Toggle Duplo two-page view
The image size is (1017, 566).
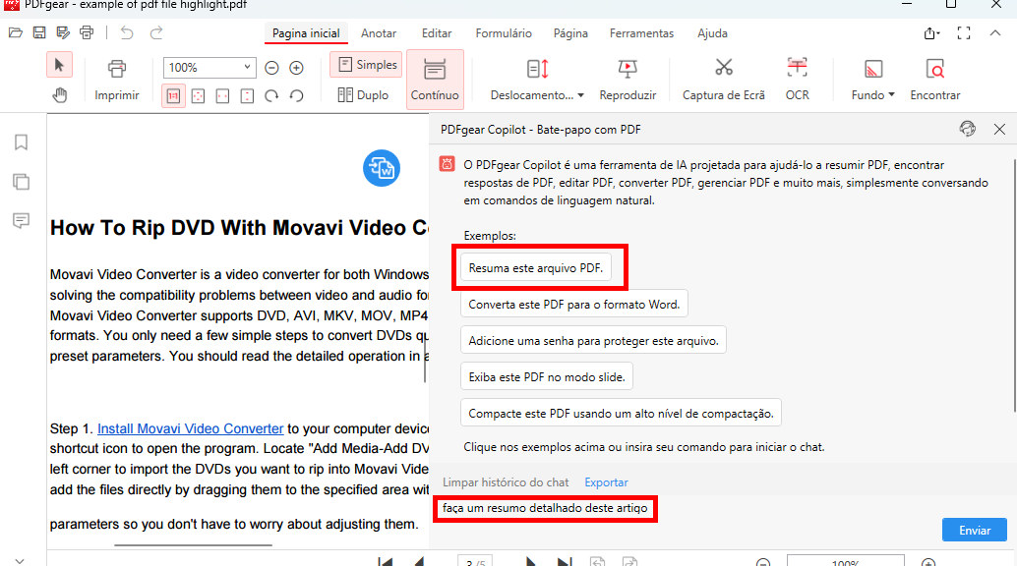pyautogui.click(x=363, y=94)
